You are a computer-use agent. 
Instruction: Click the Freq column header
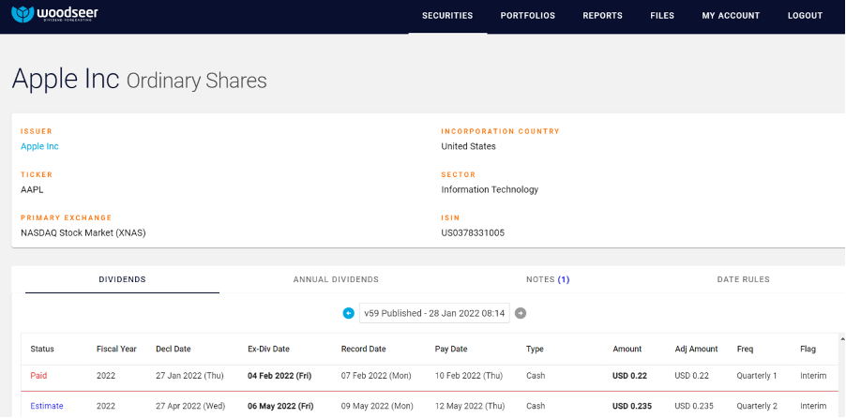point(745,349)
